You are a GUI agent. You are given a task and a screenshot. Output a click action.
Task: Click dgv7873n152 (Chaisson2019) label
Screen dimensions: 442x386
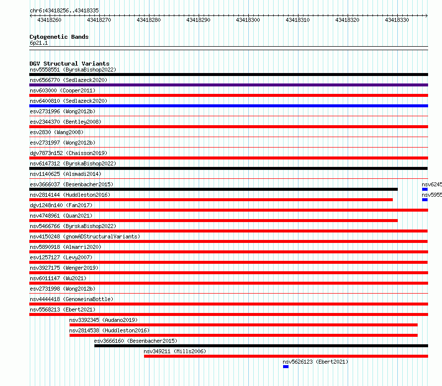point(69,153)
